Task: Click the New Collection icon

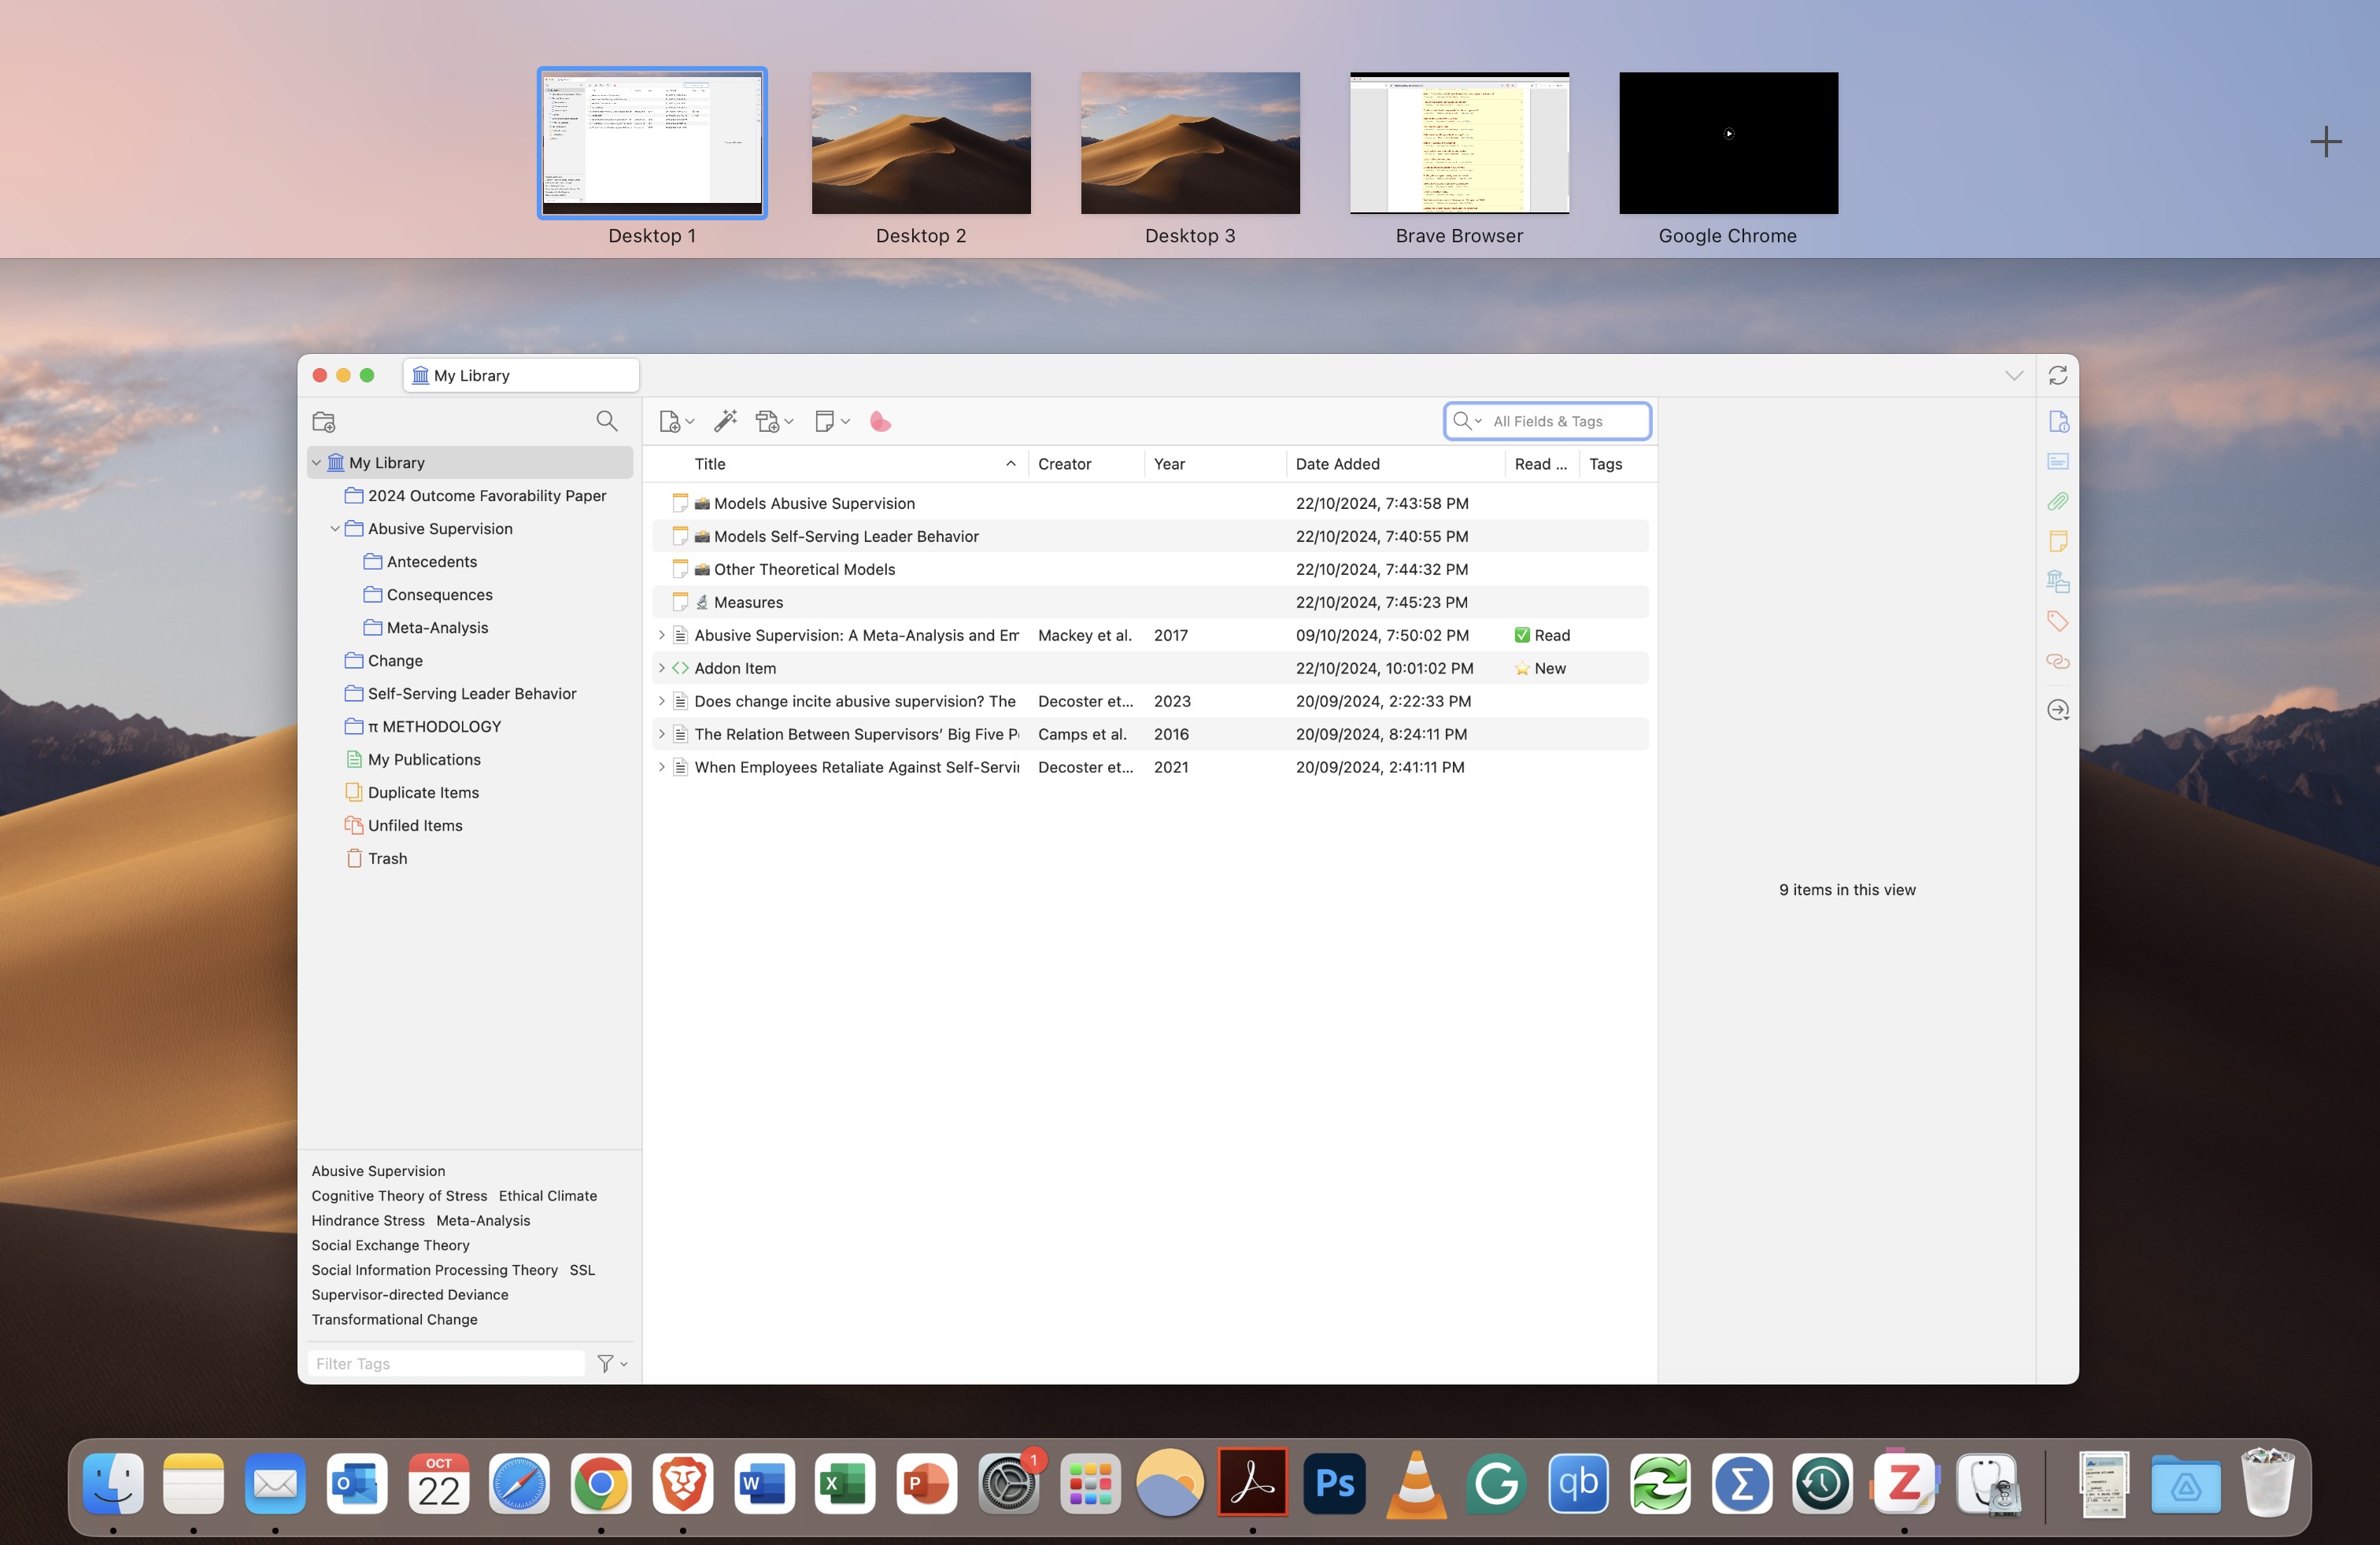Action: [x=323, y=422]
